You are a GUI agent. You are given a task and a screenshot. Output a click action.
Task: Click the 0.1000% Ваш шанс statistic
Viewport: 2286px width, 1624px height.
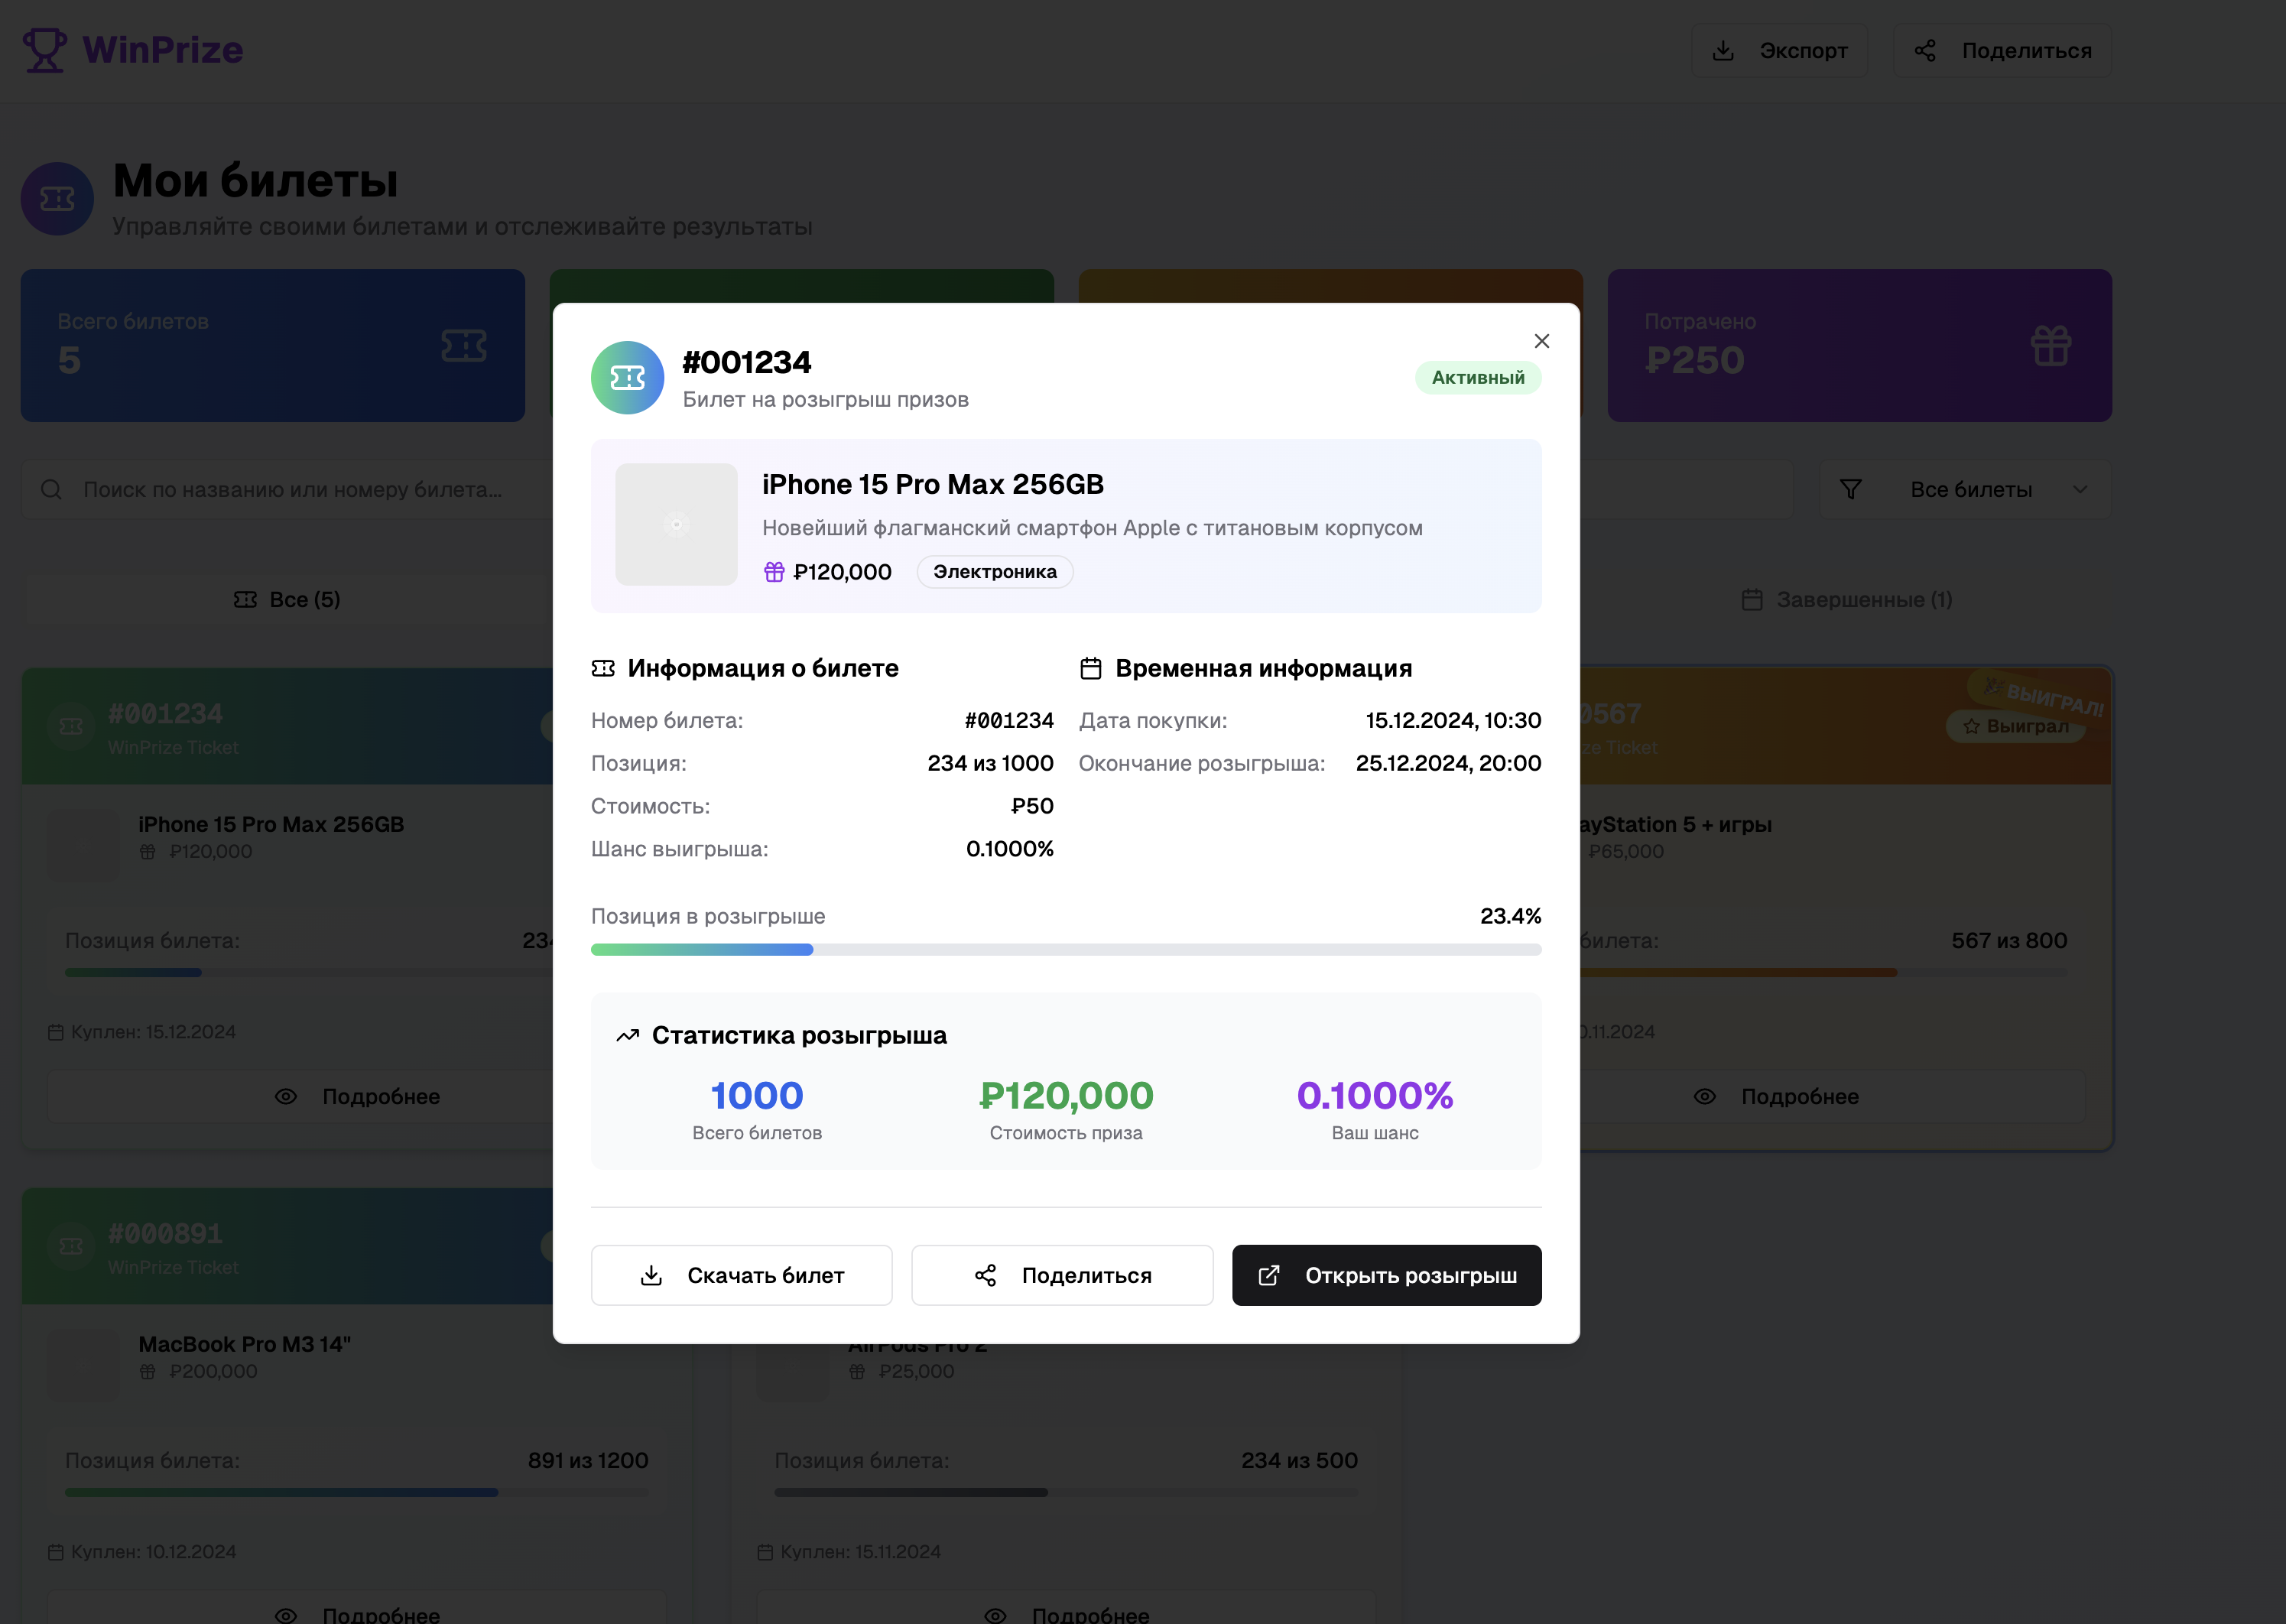(1375, 1109)
